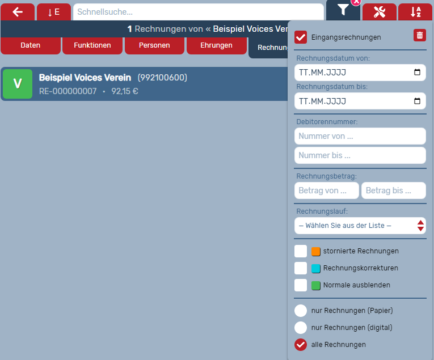Viewport: 434px width, 360px height.
Task: Check the Normale ausblenden checkbox
Action: pos(301,285)
